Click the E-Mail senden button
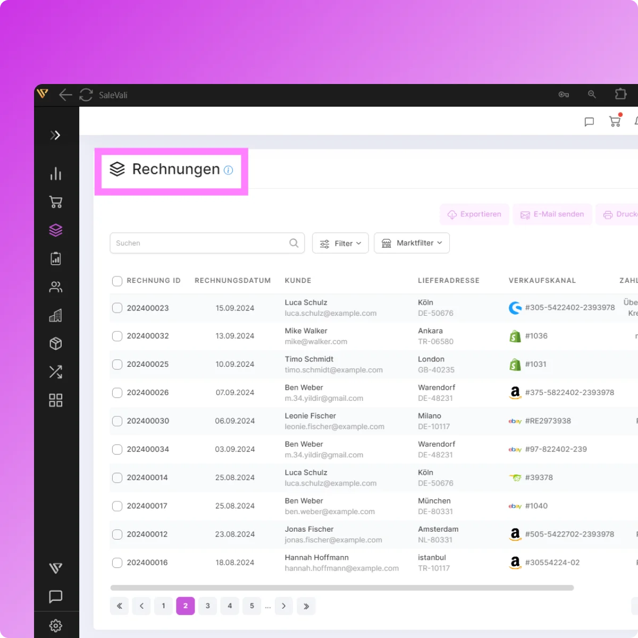The height and width of the screenshot is (638, 638). (552, 214)
